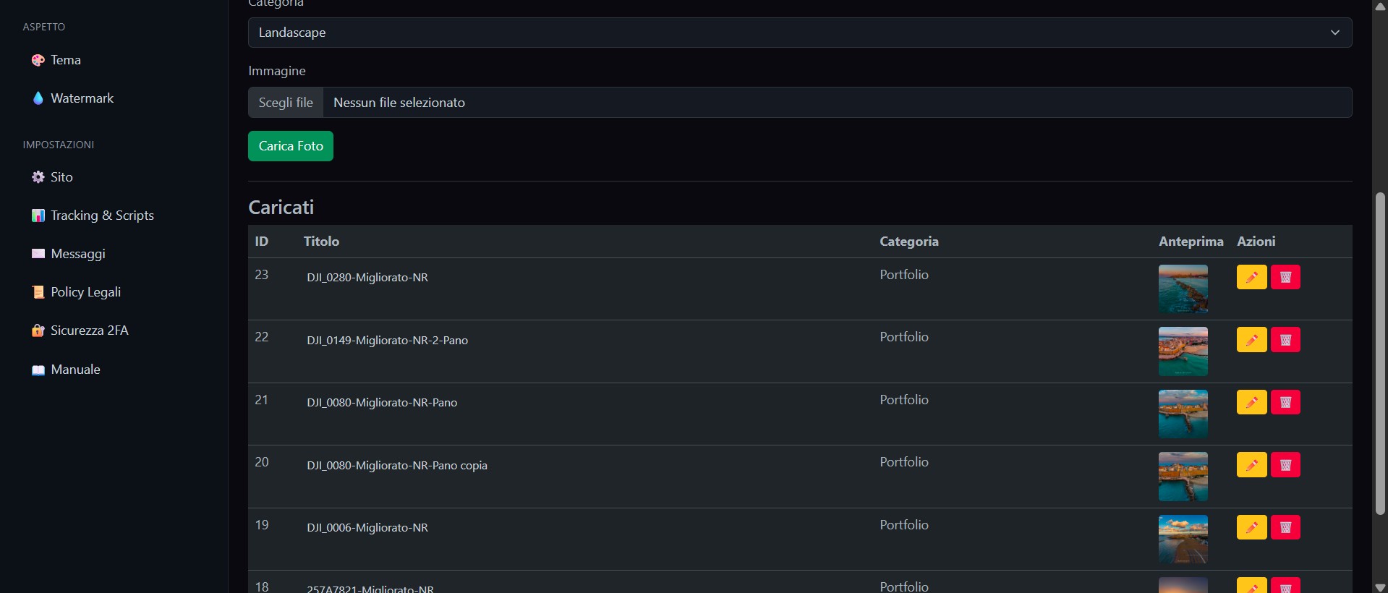Screen dimensions: 1388x593
Task: Open preview thumbnail of DJI_0149-Migliorato-NR-2-Pano
Action: [x=1183, y=351]
